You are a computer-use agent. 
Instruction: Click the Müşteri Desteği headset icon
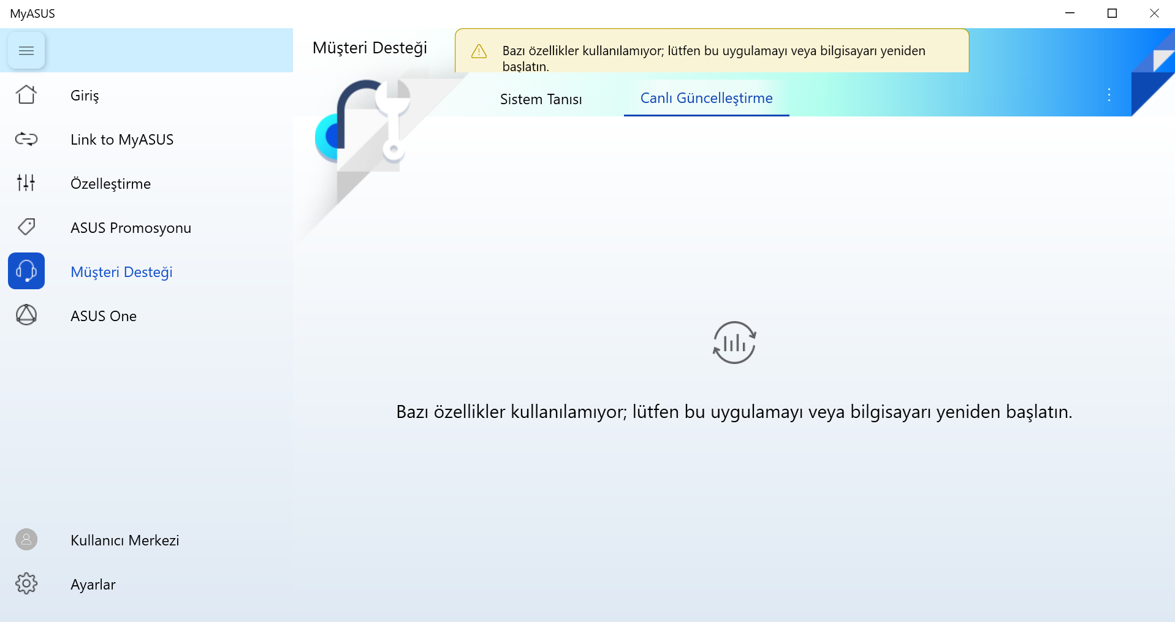[x=26, y=271]
